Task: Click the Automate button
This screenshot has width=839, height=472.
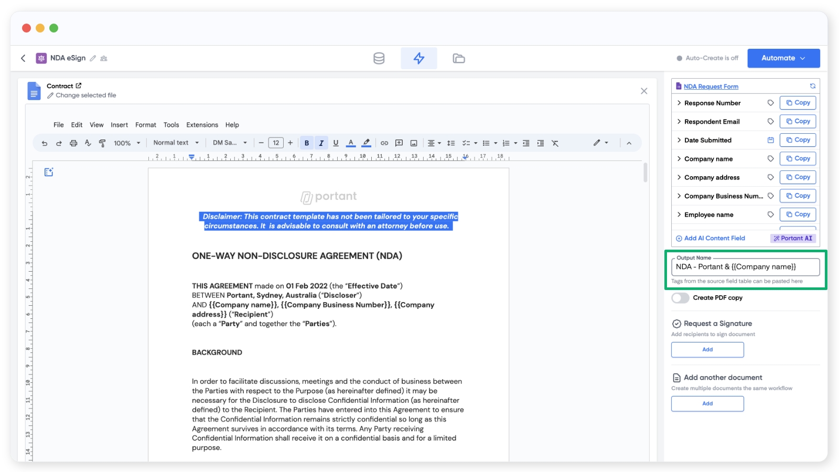Action: click(x=783, y=58)
